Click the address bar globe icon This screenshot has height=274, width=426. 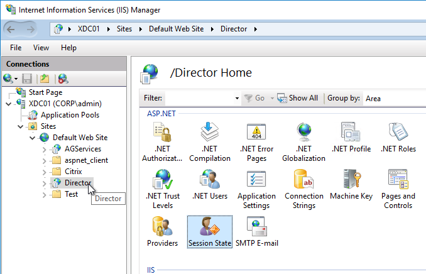pos(58,29)
